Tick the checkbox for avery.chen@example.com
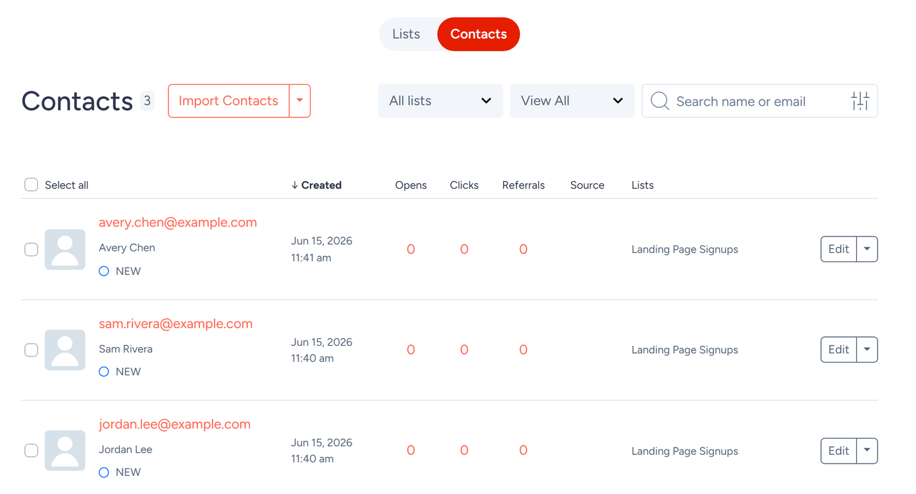This screenshot has height=494, width=916. (x=31, y=249)
